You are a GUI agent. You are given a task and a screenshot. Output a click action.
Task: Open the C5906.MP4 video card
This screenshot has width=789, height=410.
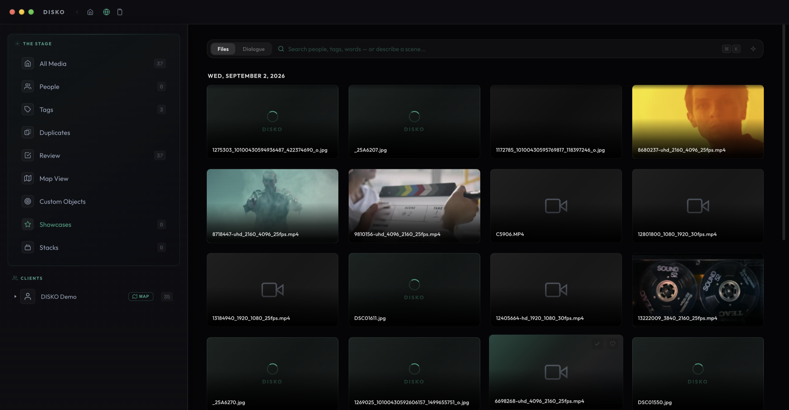point(556,206)
